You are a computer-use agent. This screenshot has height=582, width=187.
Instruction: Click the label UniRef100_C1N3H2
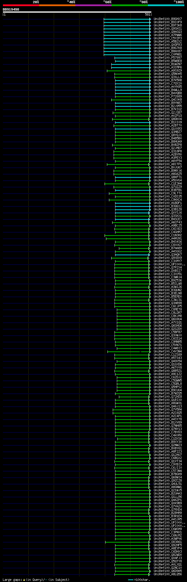(x=168, y=235)
